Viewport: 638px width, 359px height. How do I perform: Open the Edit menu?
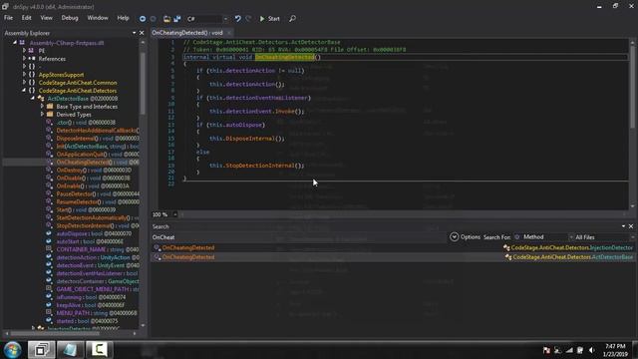[x=27, y=18]
